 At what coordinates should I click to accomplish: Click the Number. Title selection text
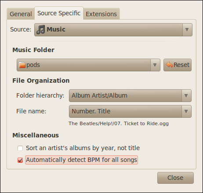coord(91,111)
